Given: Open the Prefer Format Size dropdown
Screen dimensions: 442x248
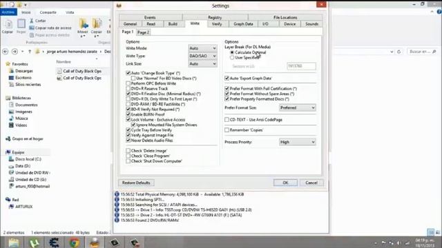Looking at the screenshot, I should [x=297, y=107].
